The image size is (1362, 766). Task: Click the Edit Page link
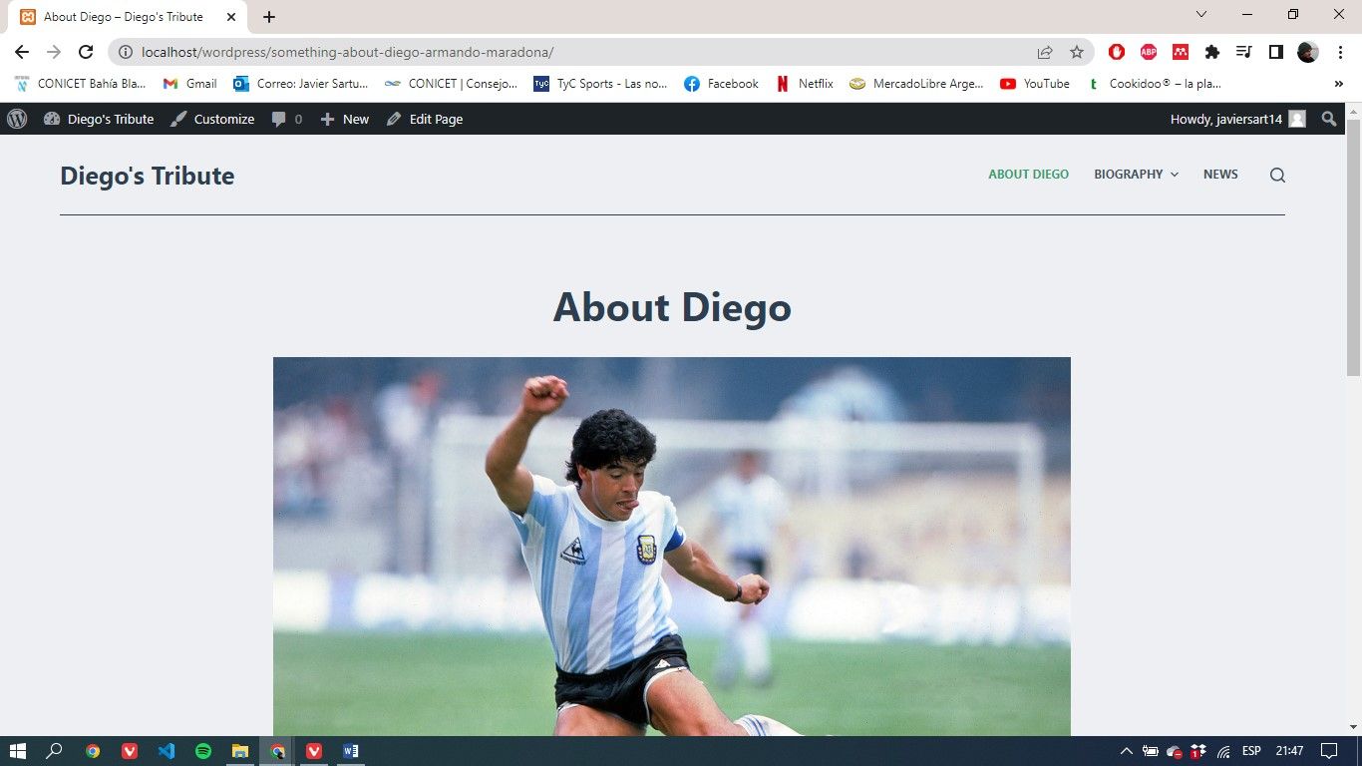click(425, 119)
